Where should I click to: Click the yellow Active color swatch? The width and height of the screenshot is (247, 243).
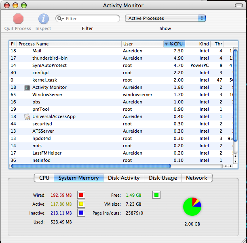click(x=81, y=204)
